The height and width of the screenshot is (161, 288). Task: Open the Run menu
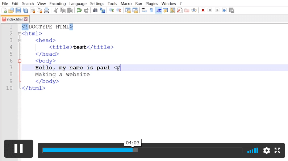(138, 4)
